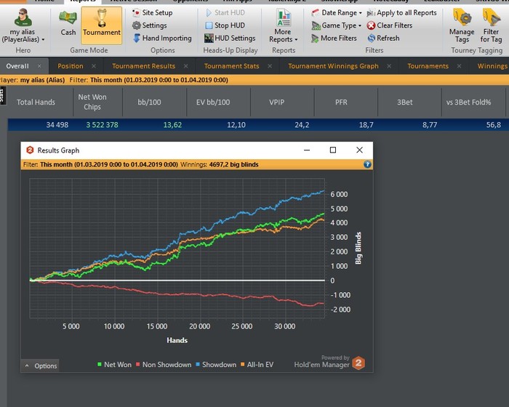Screen dimensions: 509x407
Task: Expand the PlayerAlias dropdown arrow
Action: pos(43,39)
